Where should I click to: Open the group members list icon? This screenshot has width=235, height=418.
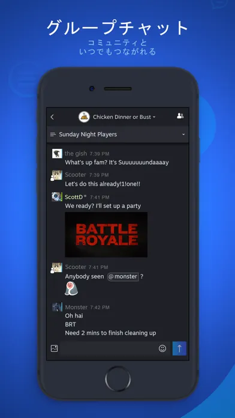tap(180, 116)
